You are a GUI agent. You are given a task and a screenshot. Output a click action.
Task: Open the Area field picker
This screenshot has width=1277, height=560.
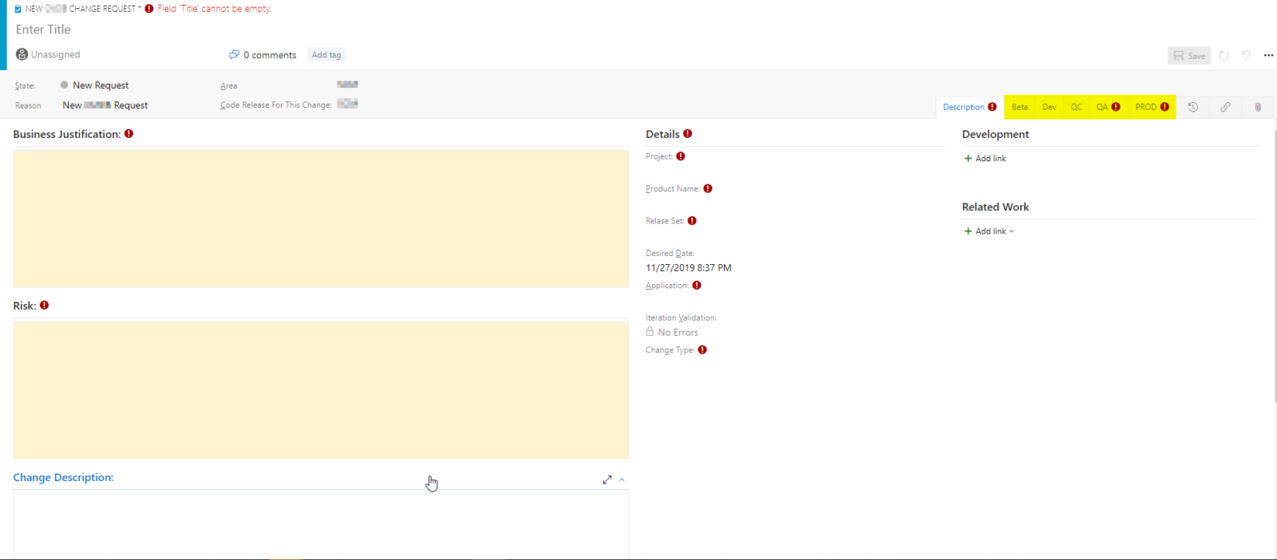click(347, 84)
